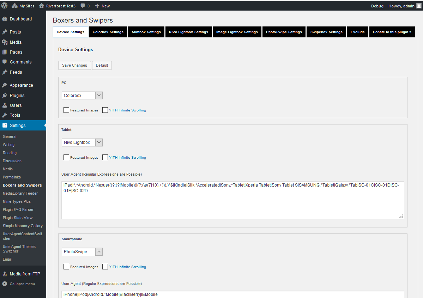Click the Riverforest Test3 home icon

tap(41, 6)
